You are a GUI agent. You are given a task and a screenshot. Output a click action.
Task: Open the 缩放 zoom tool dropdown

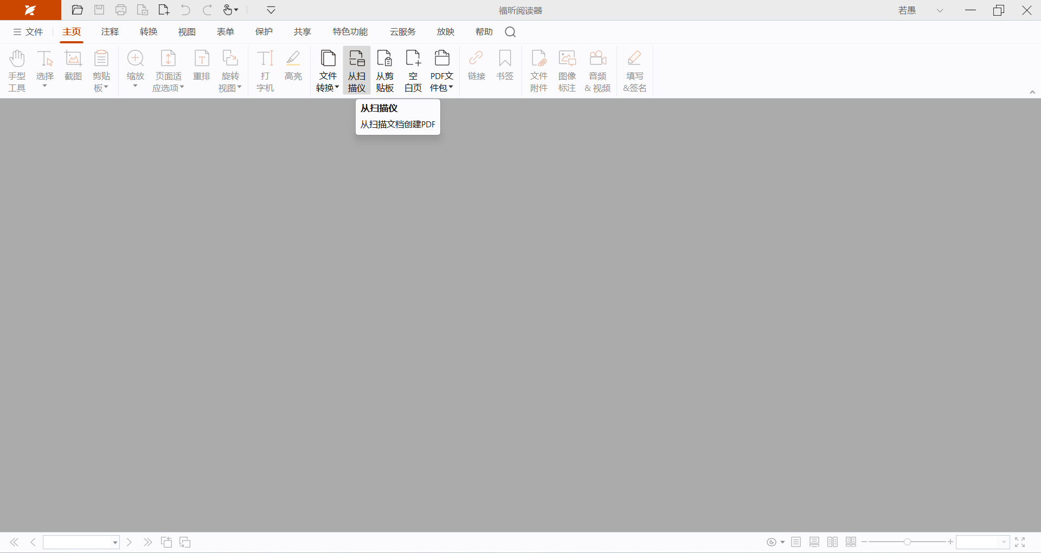point(136,70)
